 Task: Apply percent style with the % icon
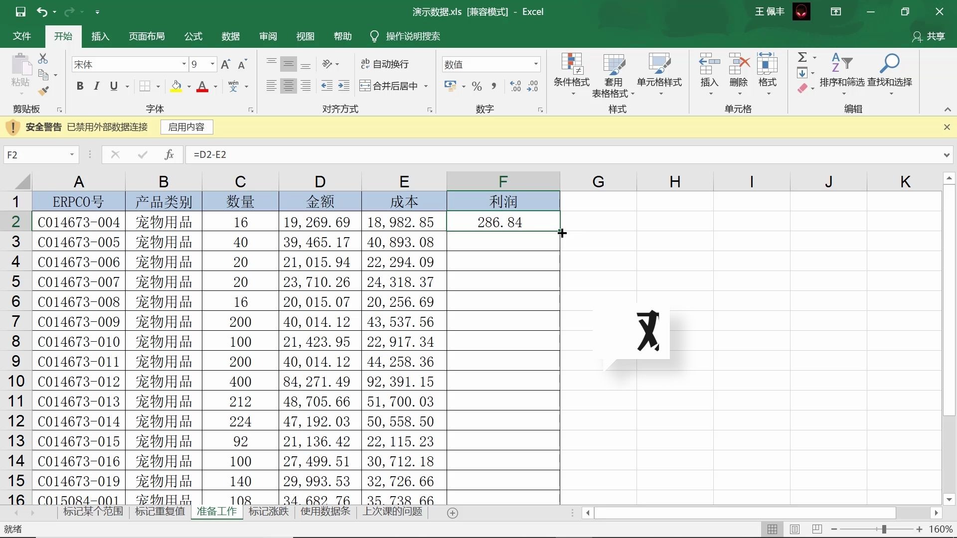tap(477, 86)
